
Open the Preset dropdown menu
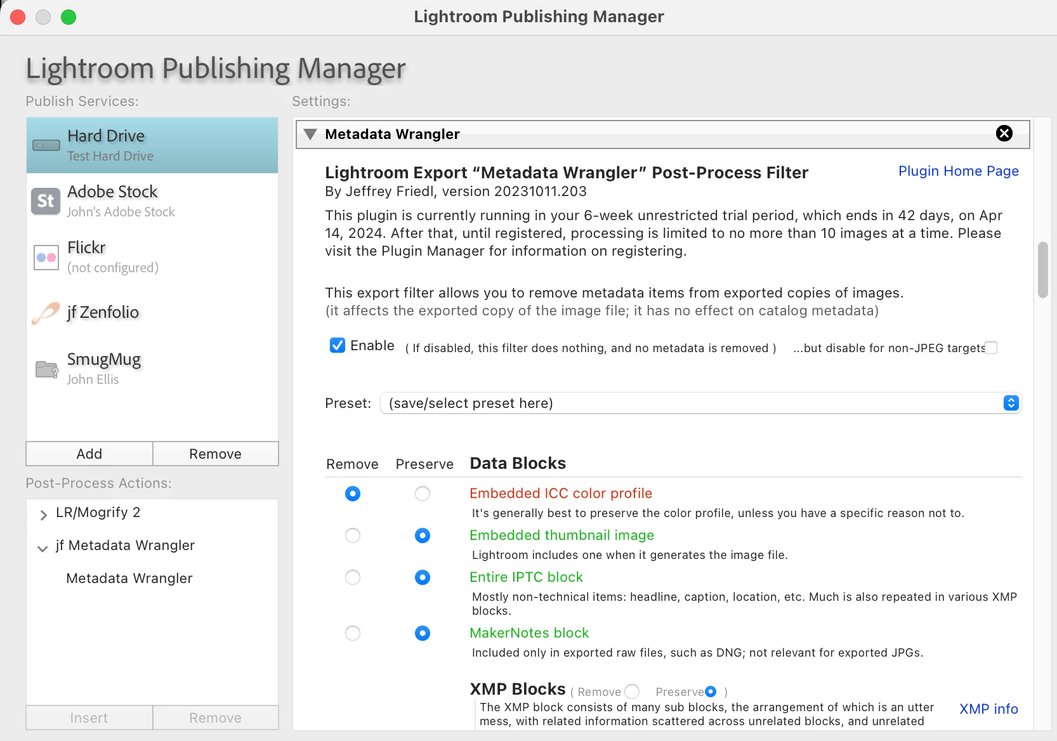[700, 403]
